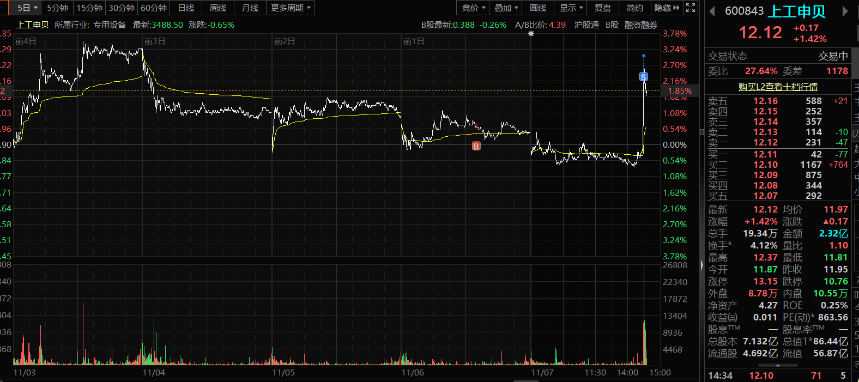Select 买四 row priced 12.08

[x=778, y=185]
